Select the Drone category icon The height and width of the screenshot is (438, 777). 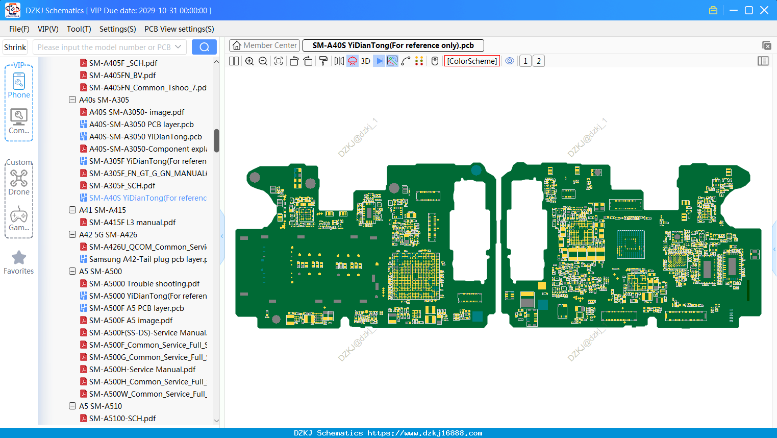[x=19, y=182]
